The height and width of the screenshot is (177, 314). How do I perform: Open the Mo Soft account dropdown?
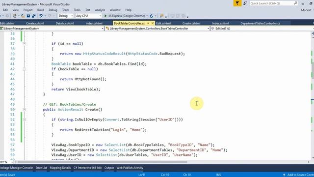308,10
